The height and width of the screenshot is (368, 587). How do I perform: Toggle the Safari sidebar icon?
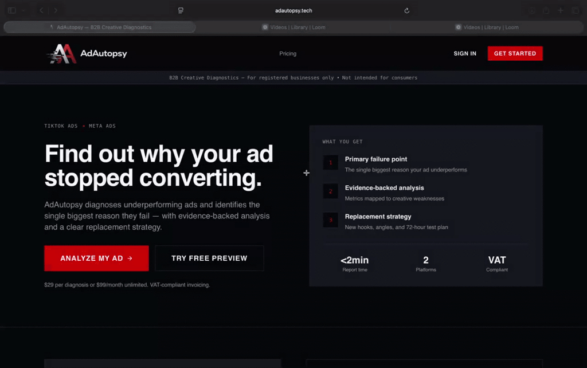tap(12, 10)
